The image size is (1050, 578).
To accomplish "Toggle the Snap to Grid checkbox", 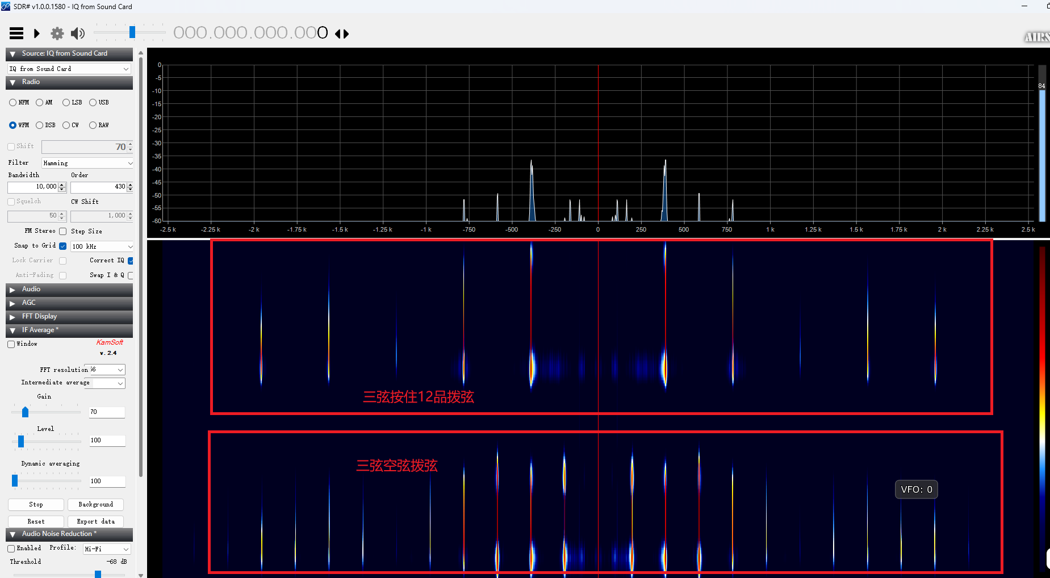I will point(63,246).
